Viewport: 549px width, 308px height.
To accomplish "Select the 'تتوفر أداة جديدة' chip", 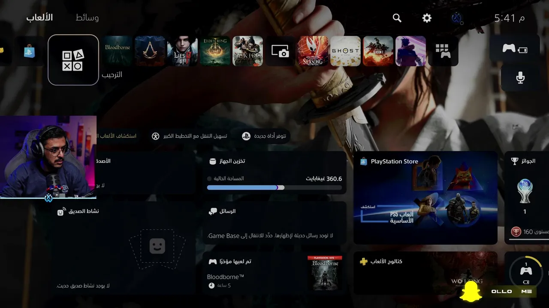I will click(264, 136).
